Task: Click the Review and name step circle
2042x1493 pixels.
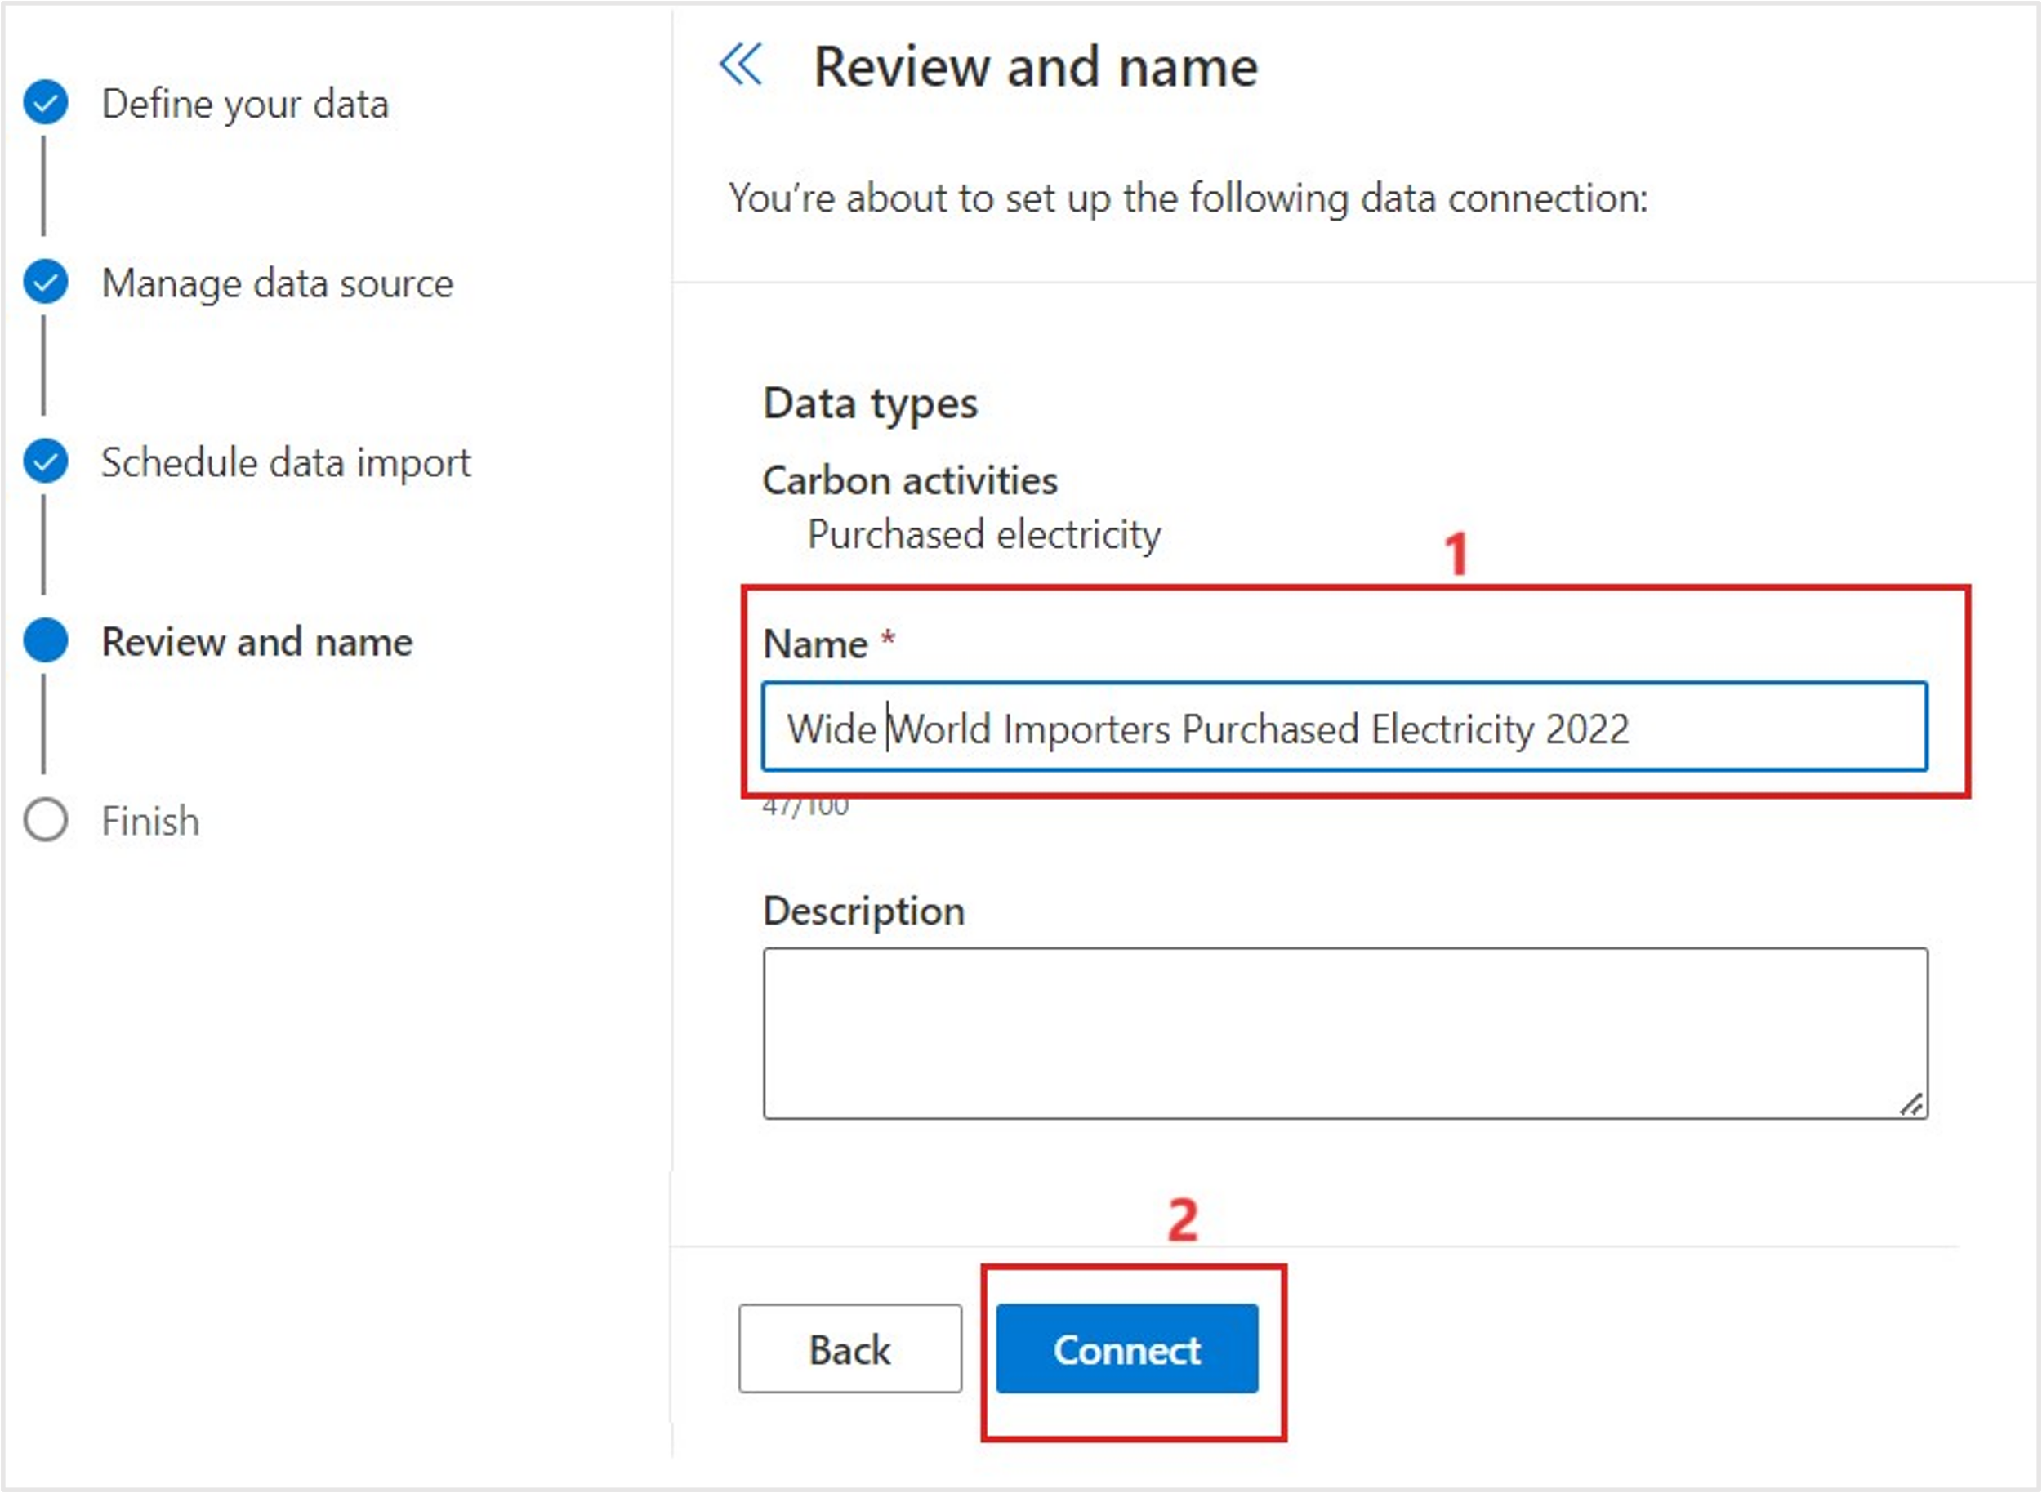Action: click(x=45, y=641)
